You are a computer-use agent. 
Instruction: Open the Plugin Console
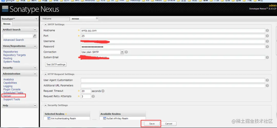pyautogui.click(x=12, y=89)
